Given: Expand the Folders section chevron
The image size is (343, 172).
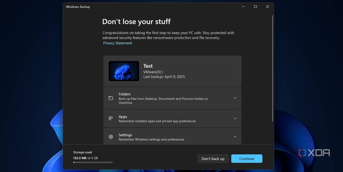Looking at the screenshot, I should click(x=235, y=98).
